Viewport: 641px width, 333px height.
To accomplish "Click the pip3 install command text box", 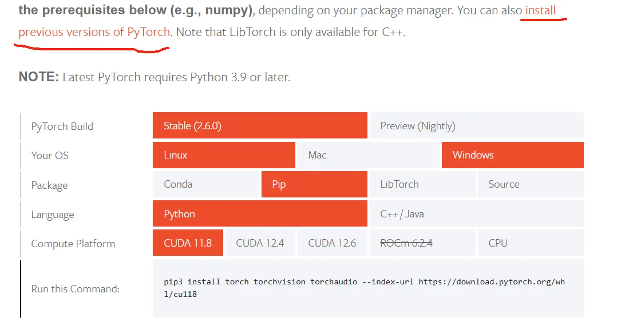I will (368, 288).
